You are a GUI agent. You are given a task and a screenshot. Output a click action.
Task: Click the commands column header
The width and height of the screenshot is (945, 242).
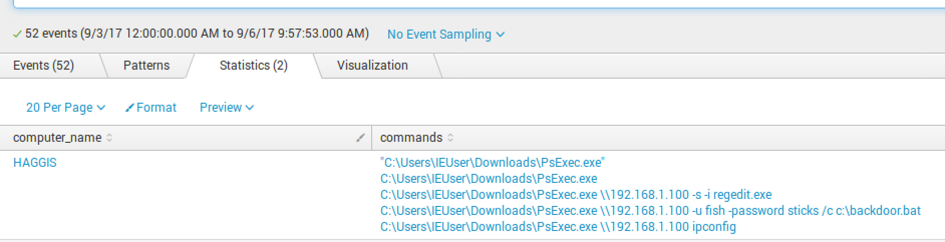point(411,138)
